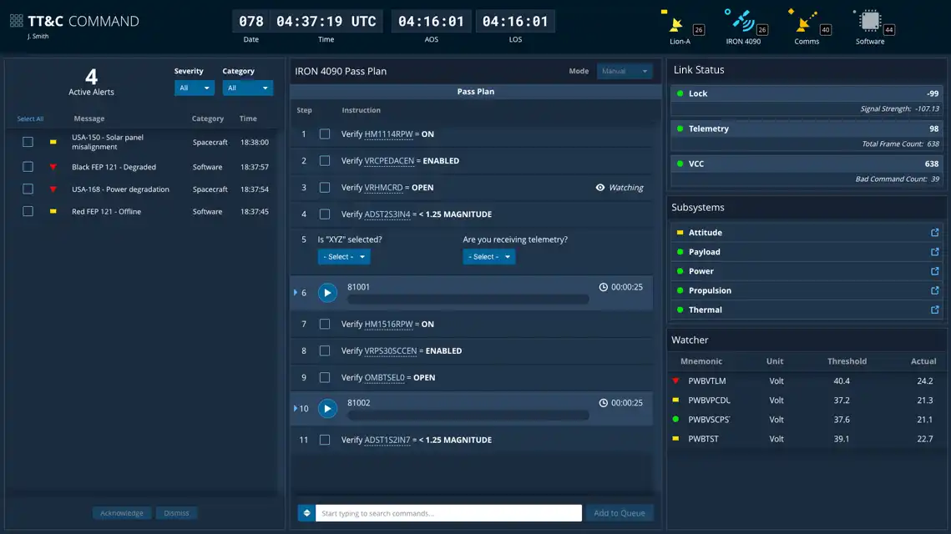Open the 'Is XYZ selected?' Select dropdown

(344, 256)
